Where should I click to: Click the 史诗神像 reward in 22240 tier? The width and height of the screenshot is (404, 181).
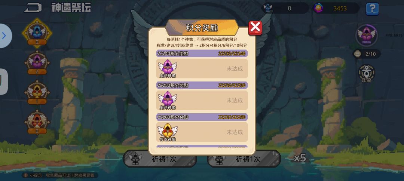(168, 68)
